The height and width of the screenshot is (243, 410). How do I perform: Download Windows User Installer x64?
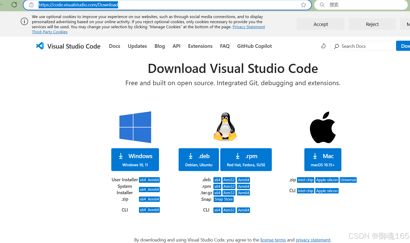pos(143,180)
